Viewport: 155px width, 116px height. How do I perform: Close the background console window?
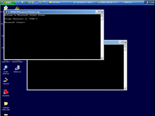pos(125,42)
